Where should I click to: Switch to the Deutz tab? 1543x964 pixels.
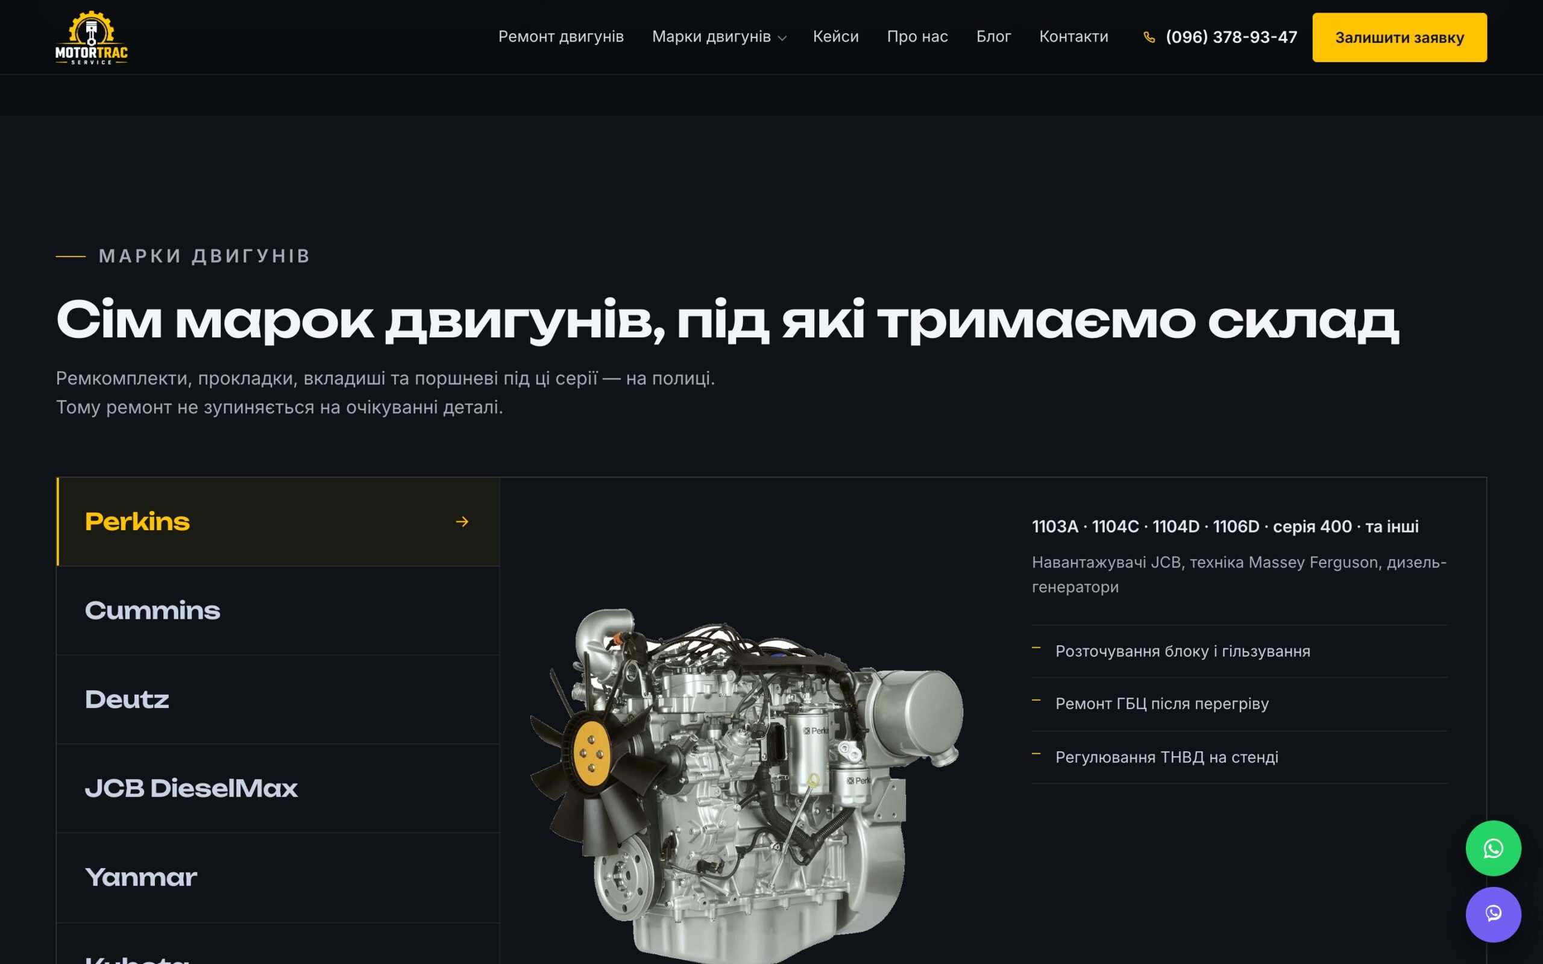278,700
